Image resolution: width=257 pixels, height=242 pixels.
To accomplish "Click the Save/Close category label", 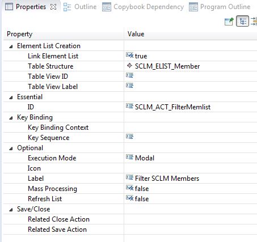I will pyautogui.click(x=33, y=209).
